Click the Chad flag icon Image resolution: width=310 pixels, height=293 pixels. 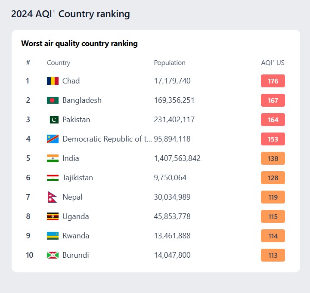pos(53,81)
